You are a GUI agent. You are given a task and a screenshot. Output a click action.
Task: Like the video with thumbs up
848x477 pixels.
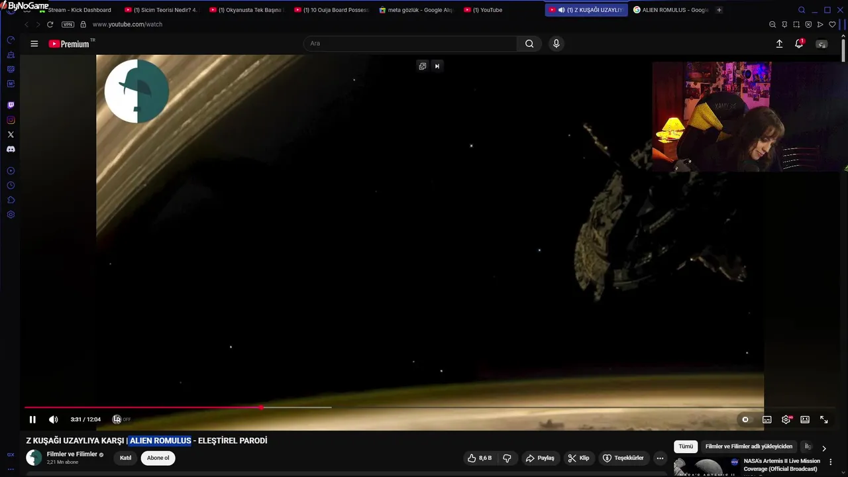pyautogui.click(x=480, y=458)
